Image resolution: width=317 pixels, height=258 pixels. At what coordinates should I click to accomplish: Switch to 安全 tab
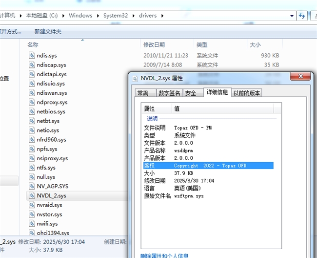[x=193, y=93]
